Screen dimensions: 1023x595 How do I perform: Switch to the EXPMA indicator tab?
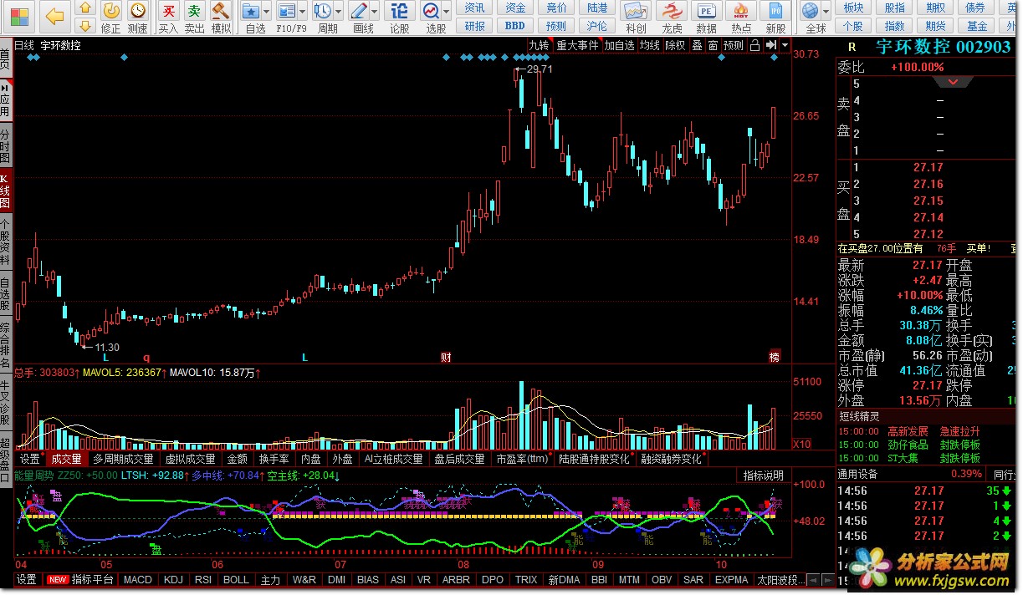732,579
